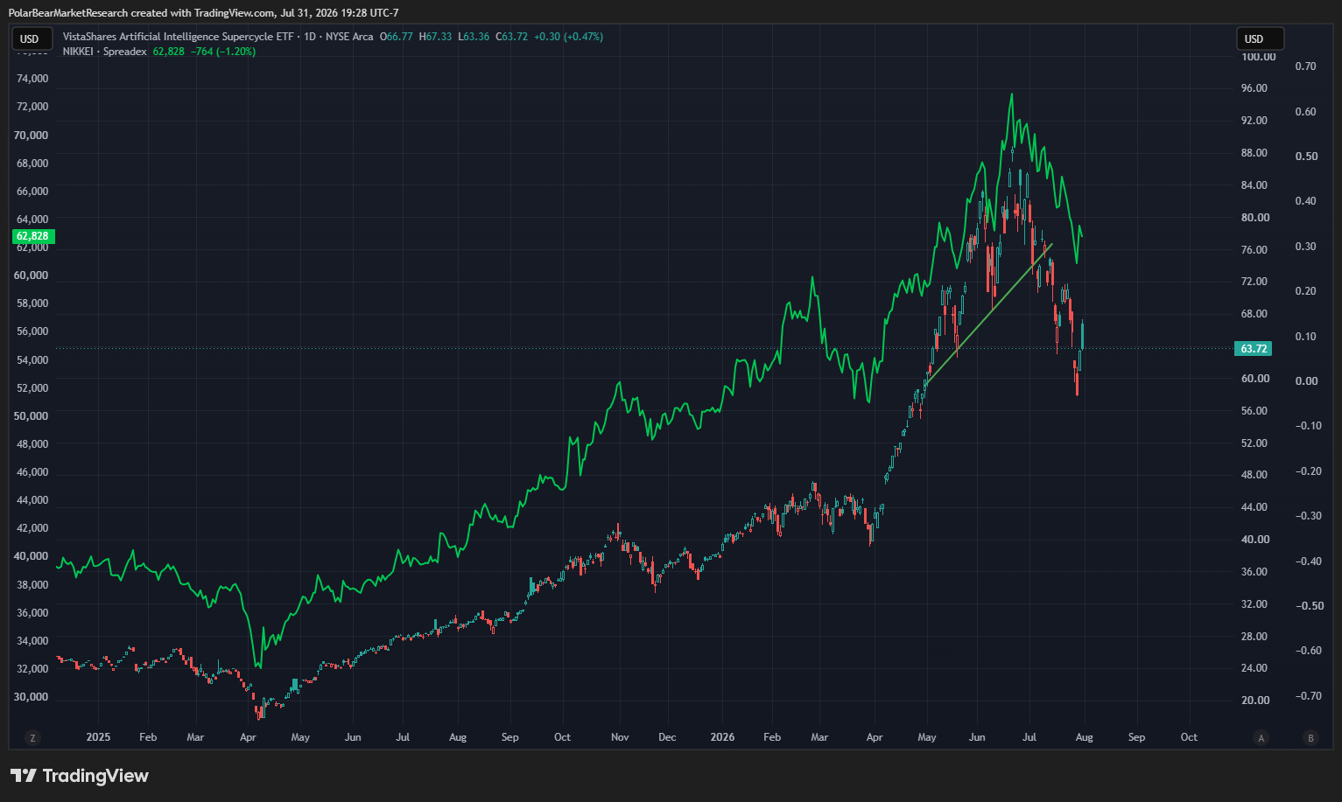Click the open value O66.77

pos(396,37)
